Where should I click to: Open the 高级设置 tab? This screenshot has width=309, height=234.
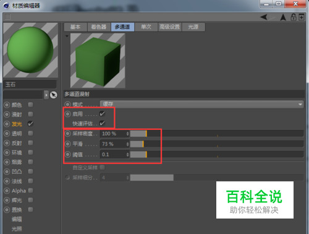(169, 27)
